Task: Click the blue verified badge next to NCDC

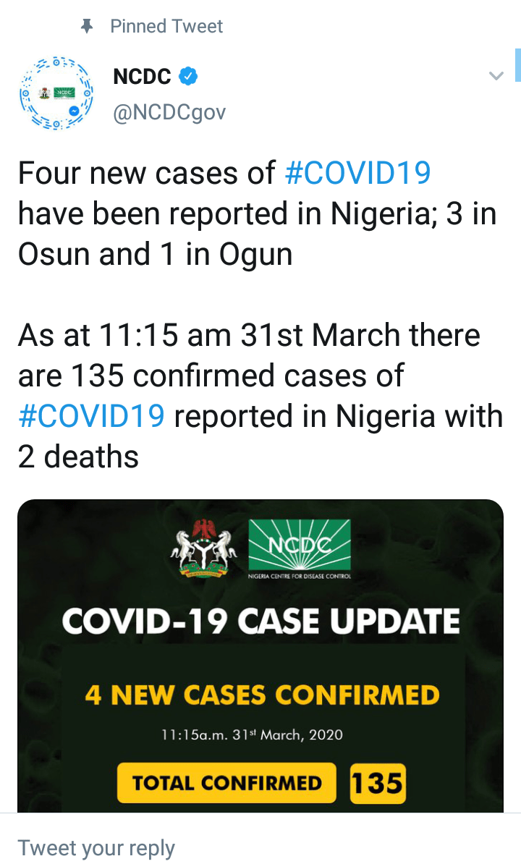Action: (190, 75)
